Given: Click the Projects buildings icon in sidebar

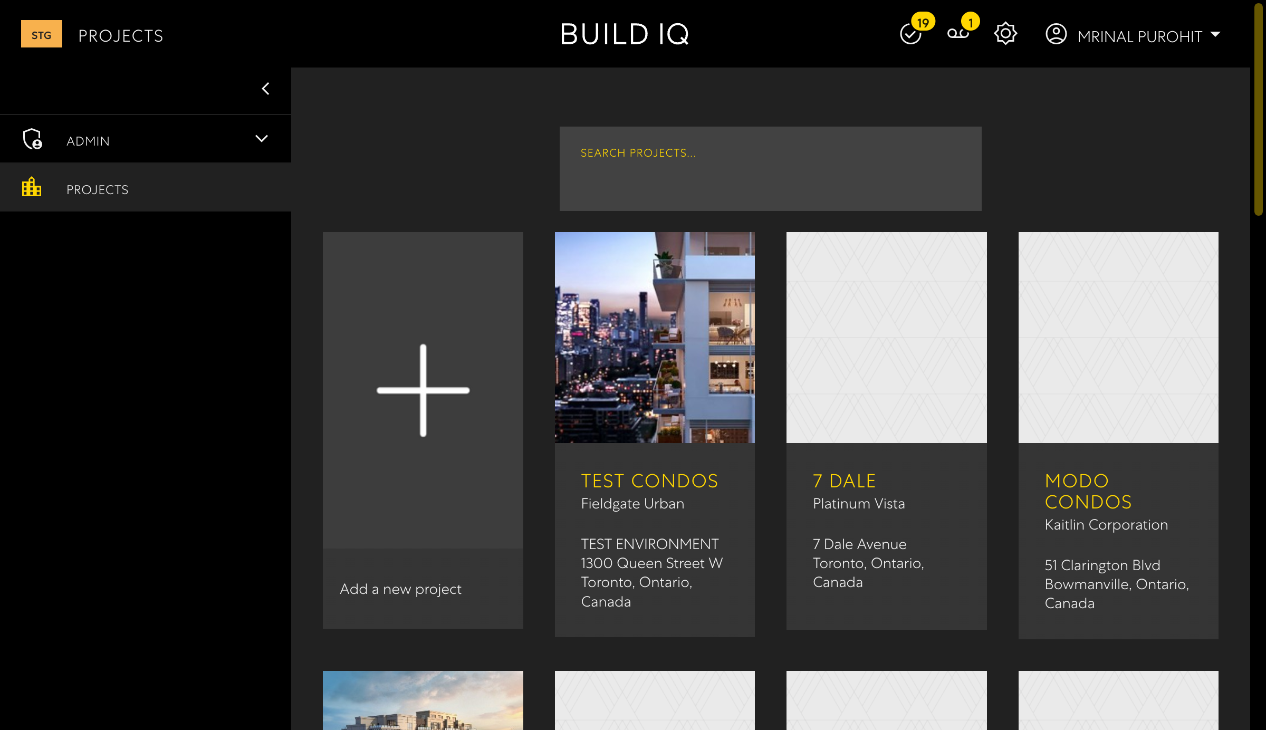Looking at the screenshot, I should pos(32,187).
